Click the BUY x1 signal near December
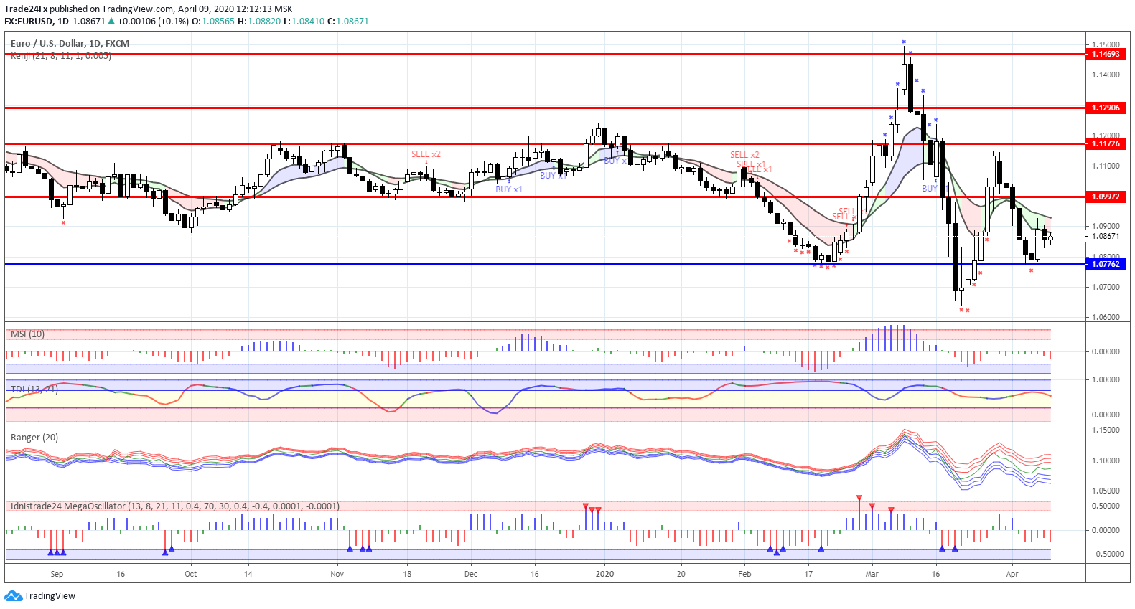The height and width of the screenshot is (609, 1135). point(509,189)
